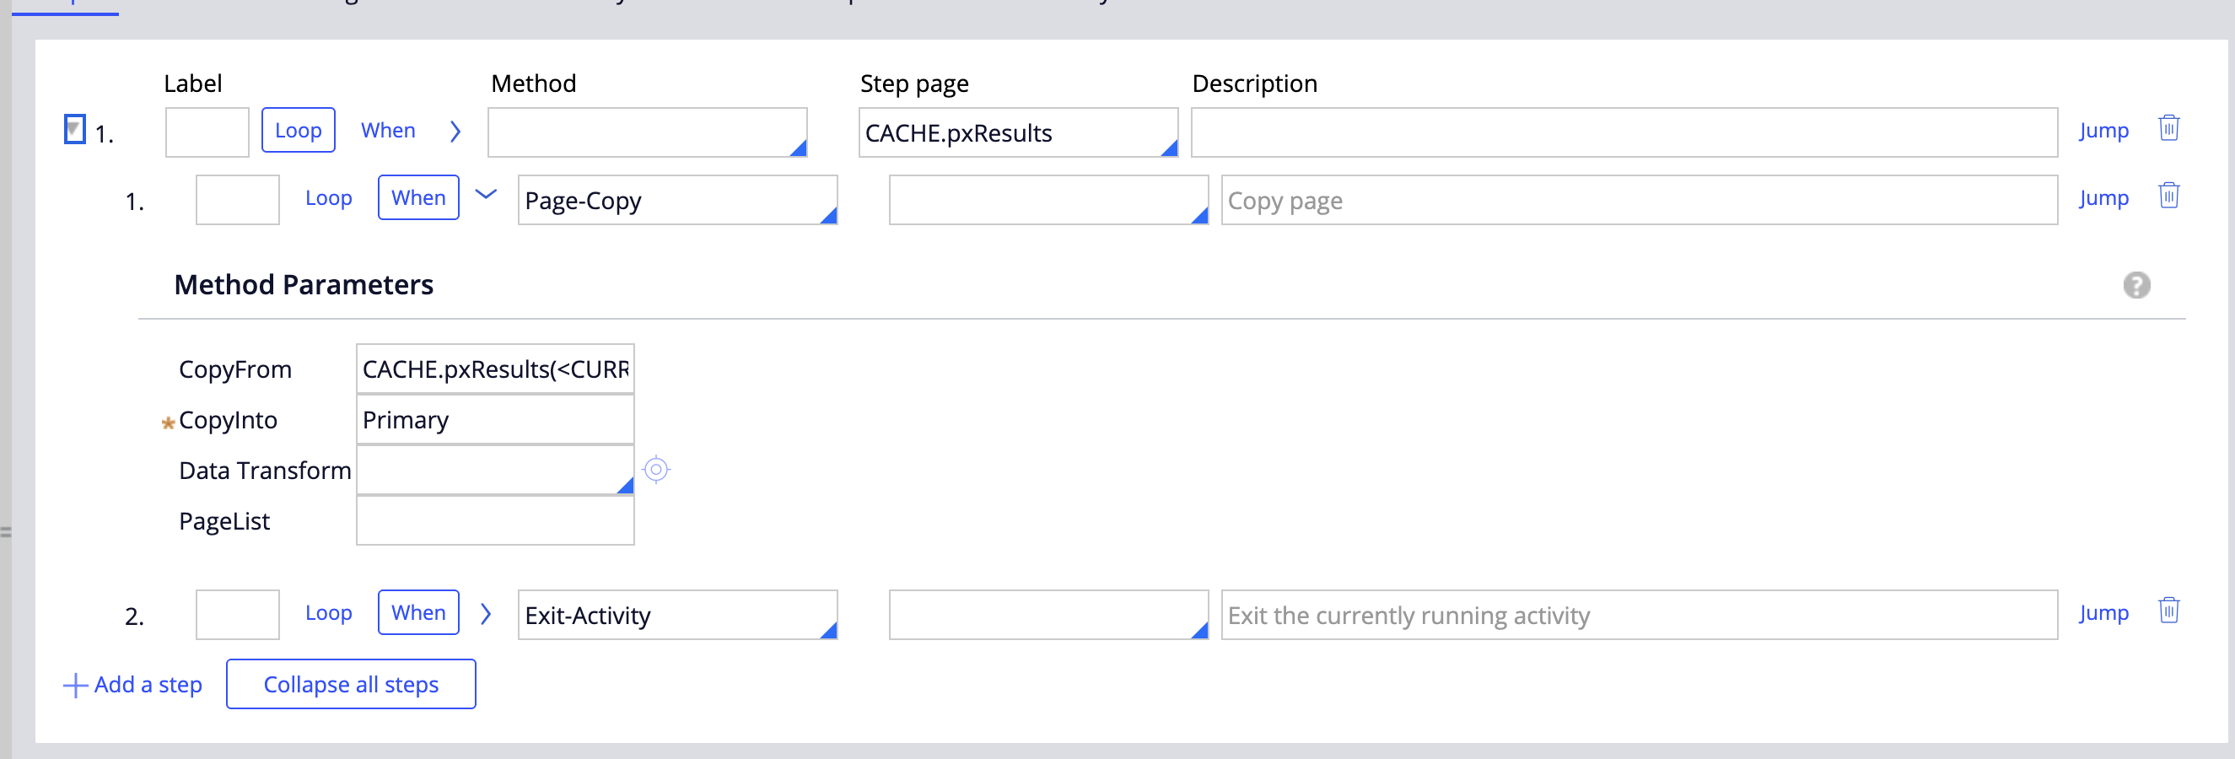Click the plus icon to add a step
This screenshot has height=759, width=2235.
[75, 686]
